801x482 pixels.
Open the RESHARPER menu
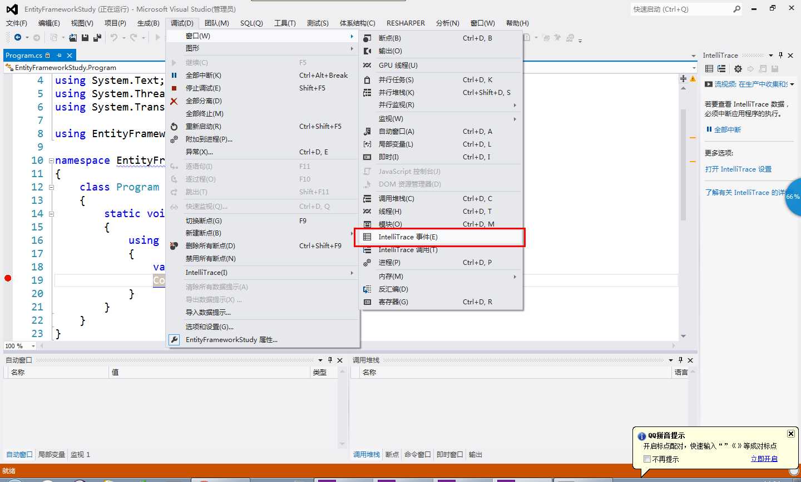point(406,23)
